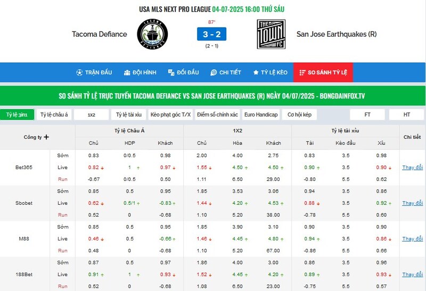Select the Tỷ lệ châu á filter

tap(54, 114)
